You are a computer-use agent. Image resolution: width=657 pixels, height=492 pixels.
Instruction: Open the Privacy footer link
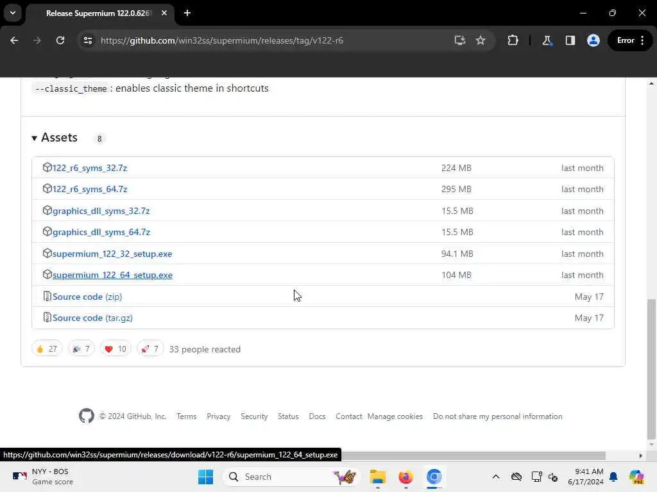tap(219, 416)
